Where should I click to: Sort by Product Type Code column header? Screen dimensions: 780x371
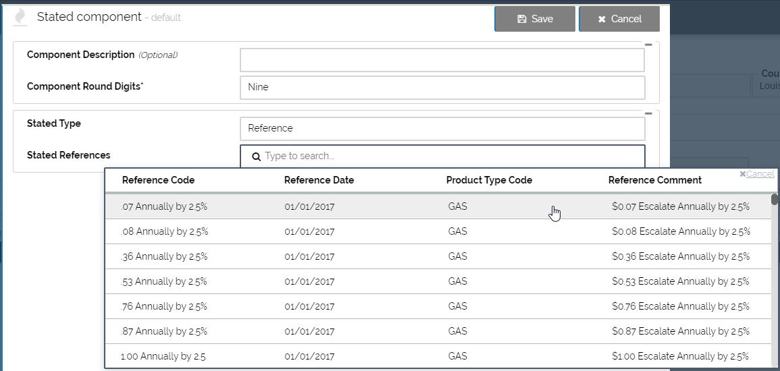tap(489, 180)
